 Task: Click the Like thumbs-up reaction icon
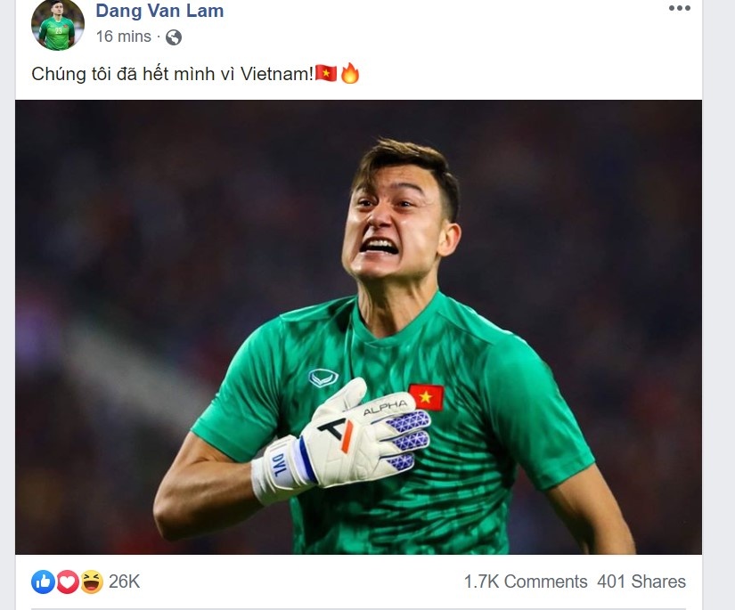[42, 581]
